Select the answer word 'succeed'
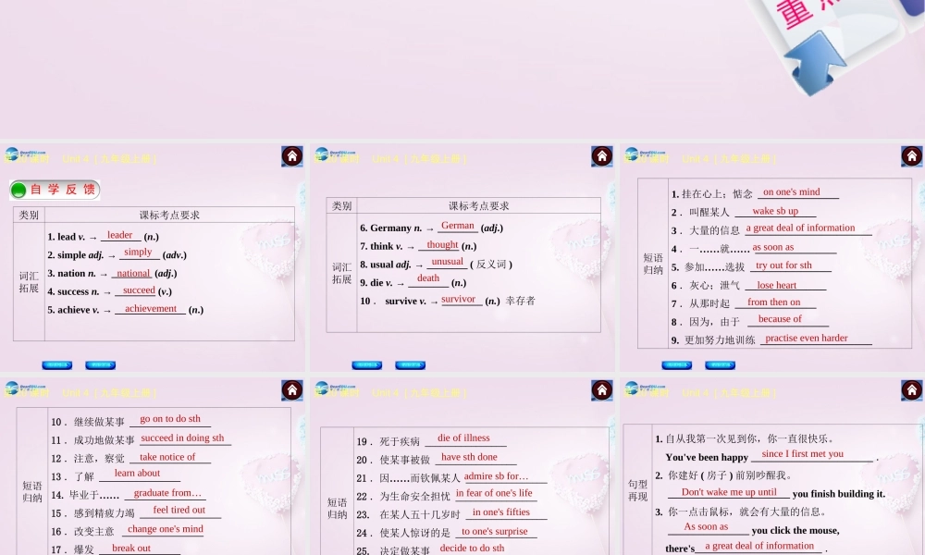This screenshot has height=555, width=925. coord(140,290)
